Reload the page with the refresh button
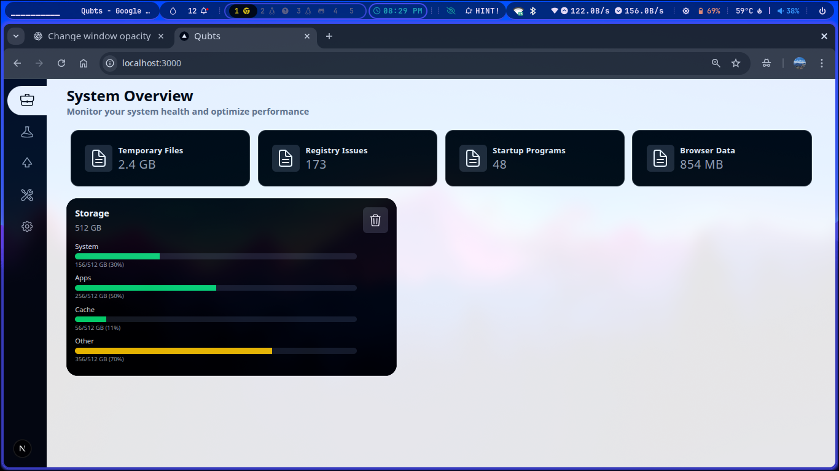This screenshot has width=839, height=471. [61, 63]
